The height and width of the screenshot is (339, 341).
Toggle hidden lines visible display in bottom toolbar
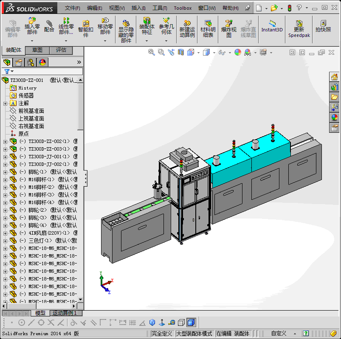[x=181, y=322]
